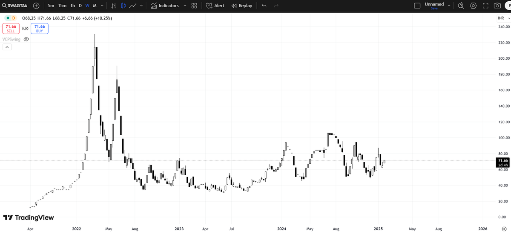Click the 2022 label on time axis
Viewport: 511px width, 232px height.
pos(77,229)
